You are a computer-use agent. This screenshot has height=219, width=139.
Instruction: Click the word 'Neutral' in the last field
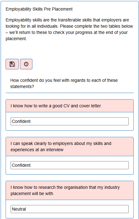click(19, 209)
